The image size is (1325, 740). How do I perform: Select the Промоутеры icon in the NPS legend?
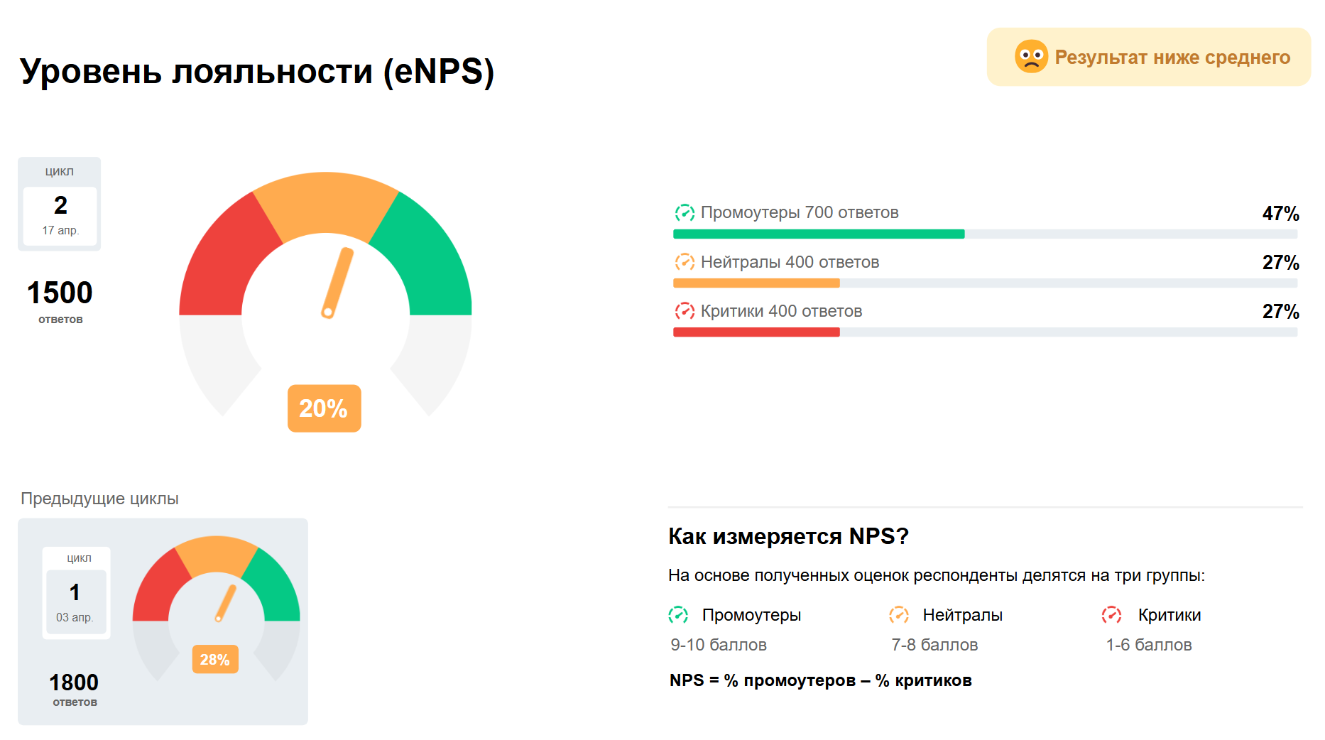click(680, 614)
